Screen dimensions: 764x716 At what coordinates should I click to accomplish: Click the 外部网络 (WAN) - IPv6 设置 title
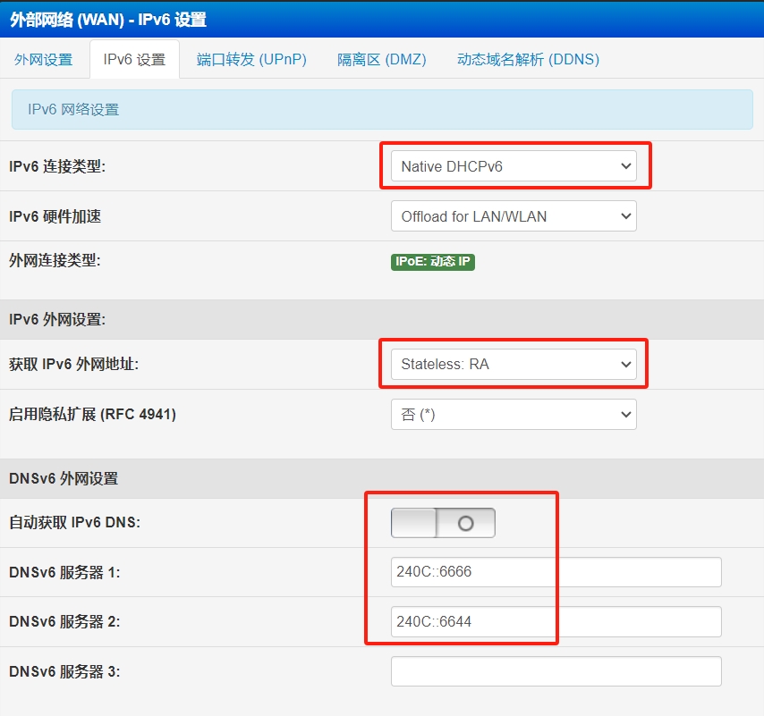tap(108, 20)
